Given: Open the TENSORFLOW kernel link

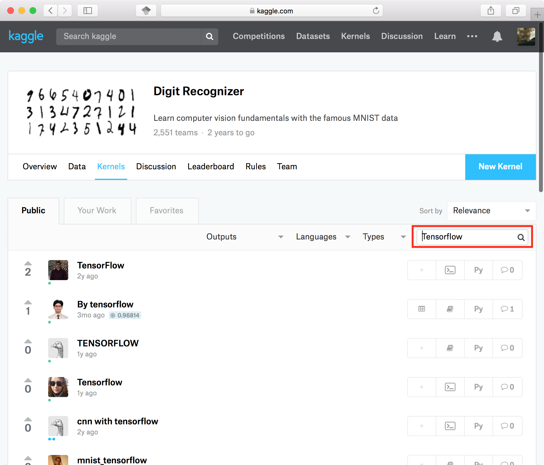Looking at the screenshot, I should coord(108,343).
